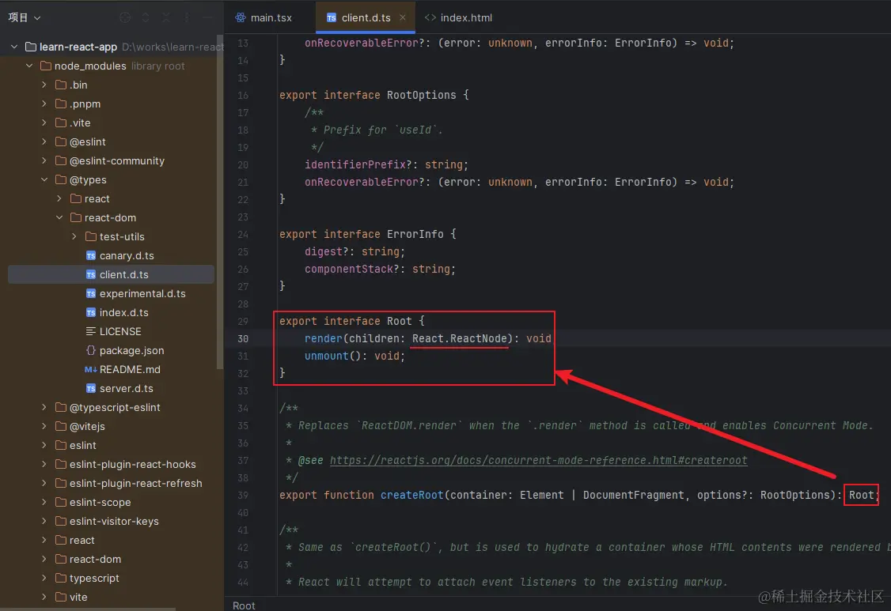Click the expand all icon in project panel

pos(146,17)
